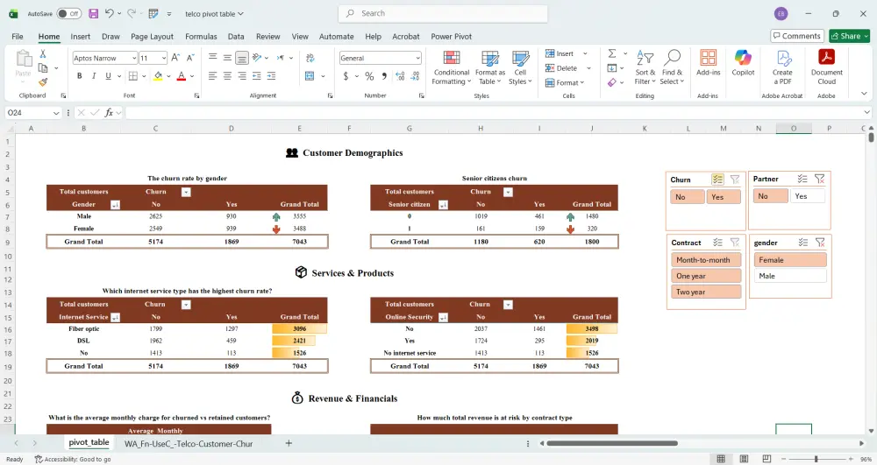Open the General number format dropdown
Viewport: 877px width, 465px height.
pos(417,58)
